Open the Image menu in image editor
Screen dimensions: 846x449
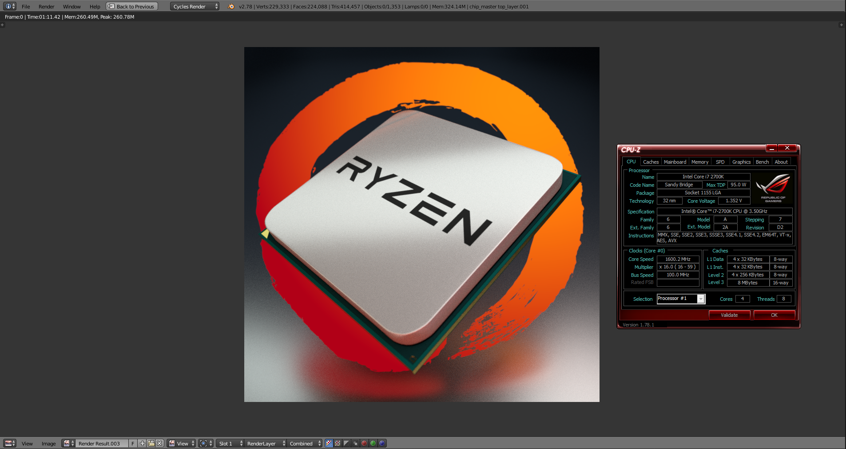pyautogui.click(x=48, y=444)
